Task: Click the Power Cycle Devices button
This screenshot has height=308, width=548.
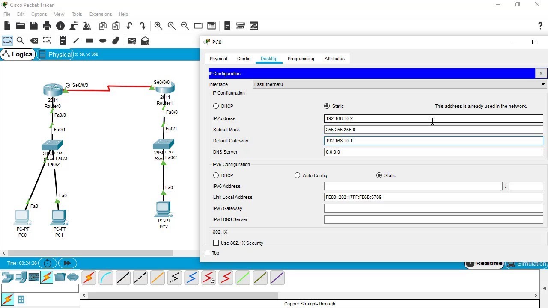Action: click(x=48, y=263)
